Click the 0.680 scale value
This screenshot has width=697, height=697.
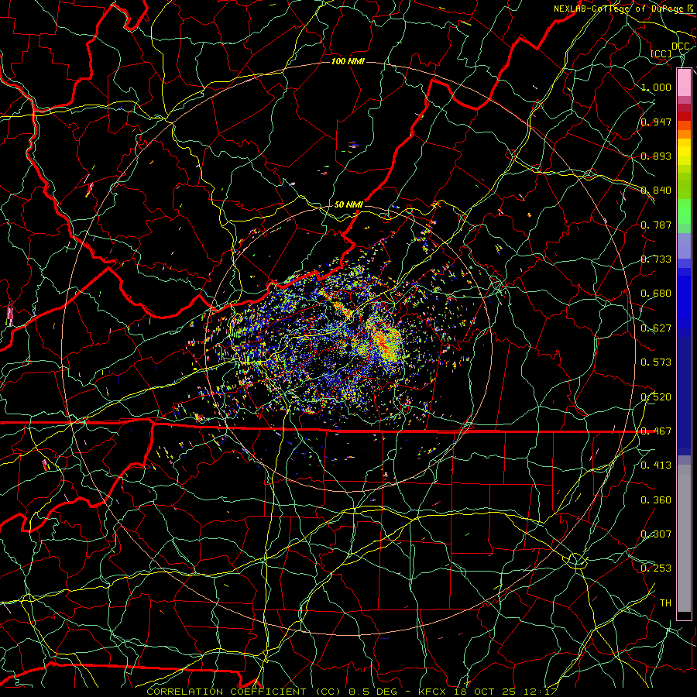coord(656,294)
